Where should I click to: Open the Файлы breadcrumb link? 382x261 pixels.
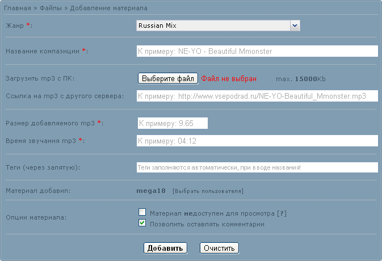coord(51,8)
